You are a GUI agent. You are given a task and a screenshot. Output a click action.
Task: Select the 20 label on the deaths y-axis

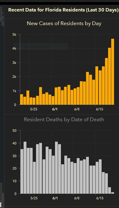pos(15,168)
